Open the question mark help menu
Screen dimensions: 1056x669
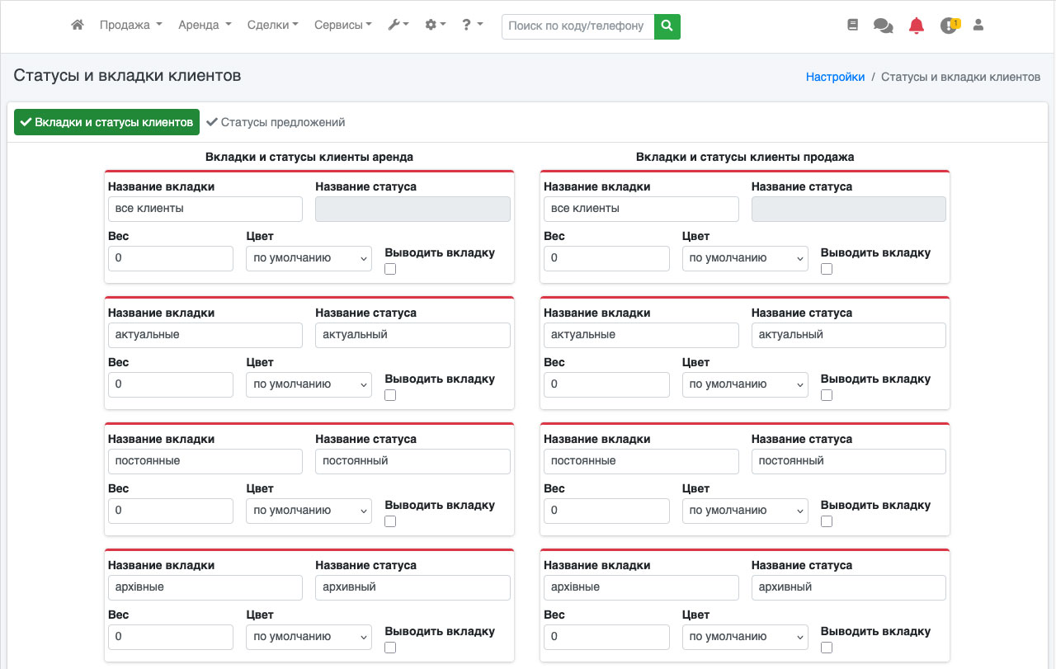click(x=472, y=26)
